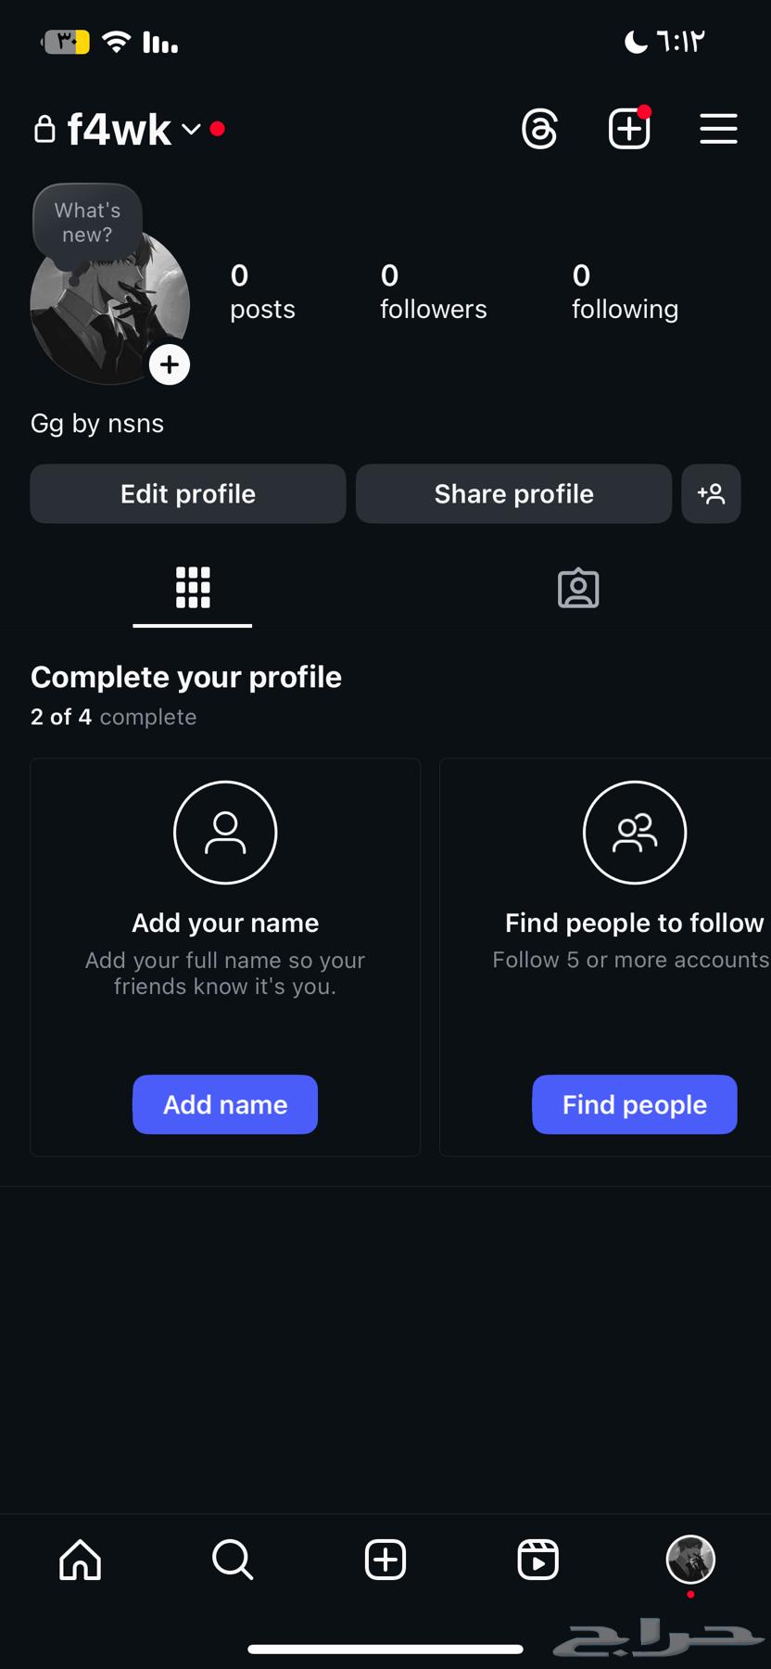Screen dimensions: 771x1669
Task: Tap the discover people icon button
Action: [711, 493]
